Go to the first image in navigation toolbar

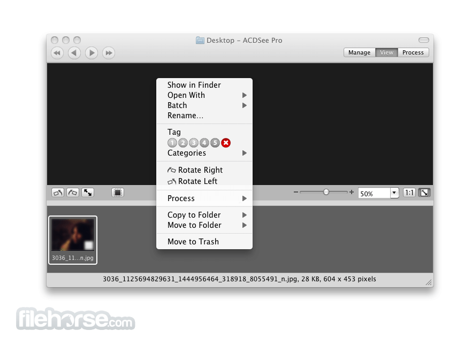(x=57, y=53)
